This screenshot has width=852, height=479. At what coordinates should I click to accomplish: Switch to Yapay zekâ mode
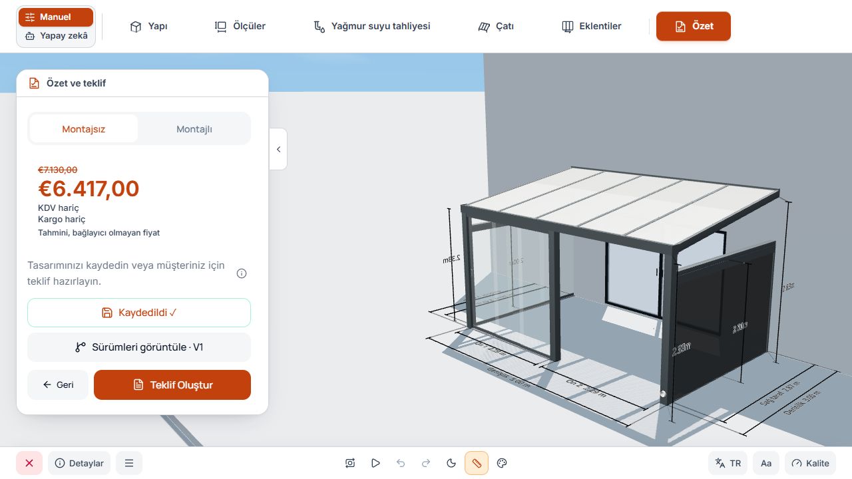56,36
